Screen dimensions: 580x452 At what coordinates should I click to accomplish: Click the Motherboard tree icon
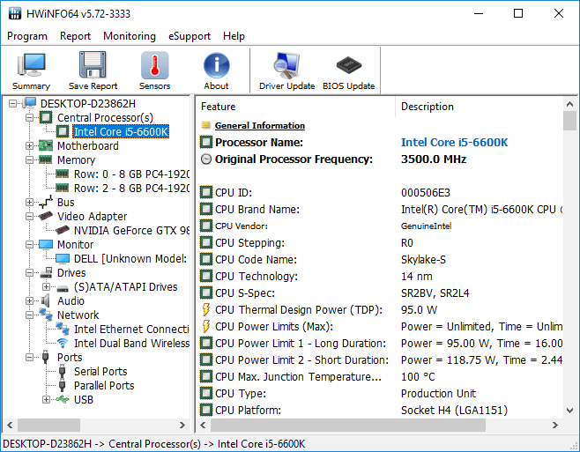pos(46,145)
